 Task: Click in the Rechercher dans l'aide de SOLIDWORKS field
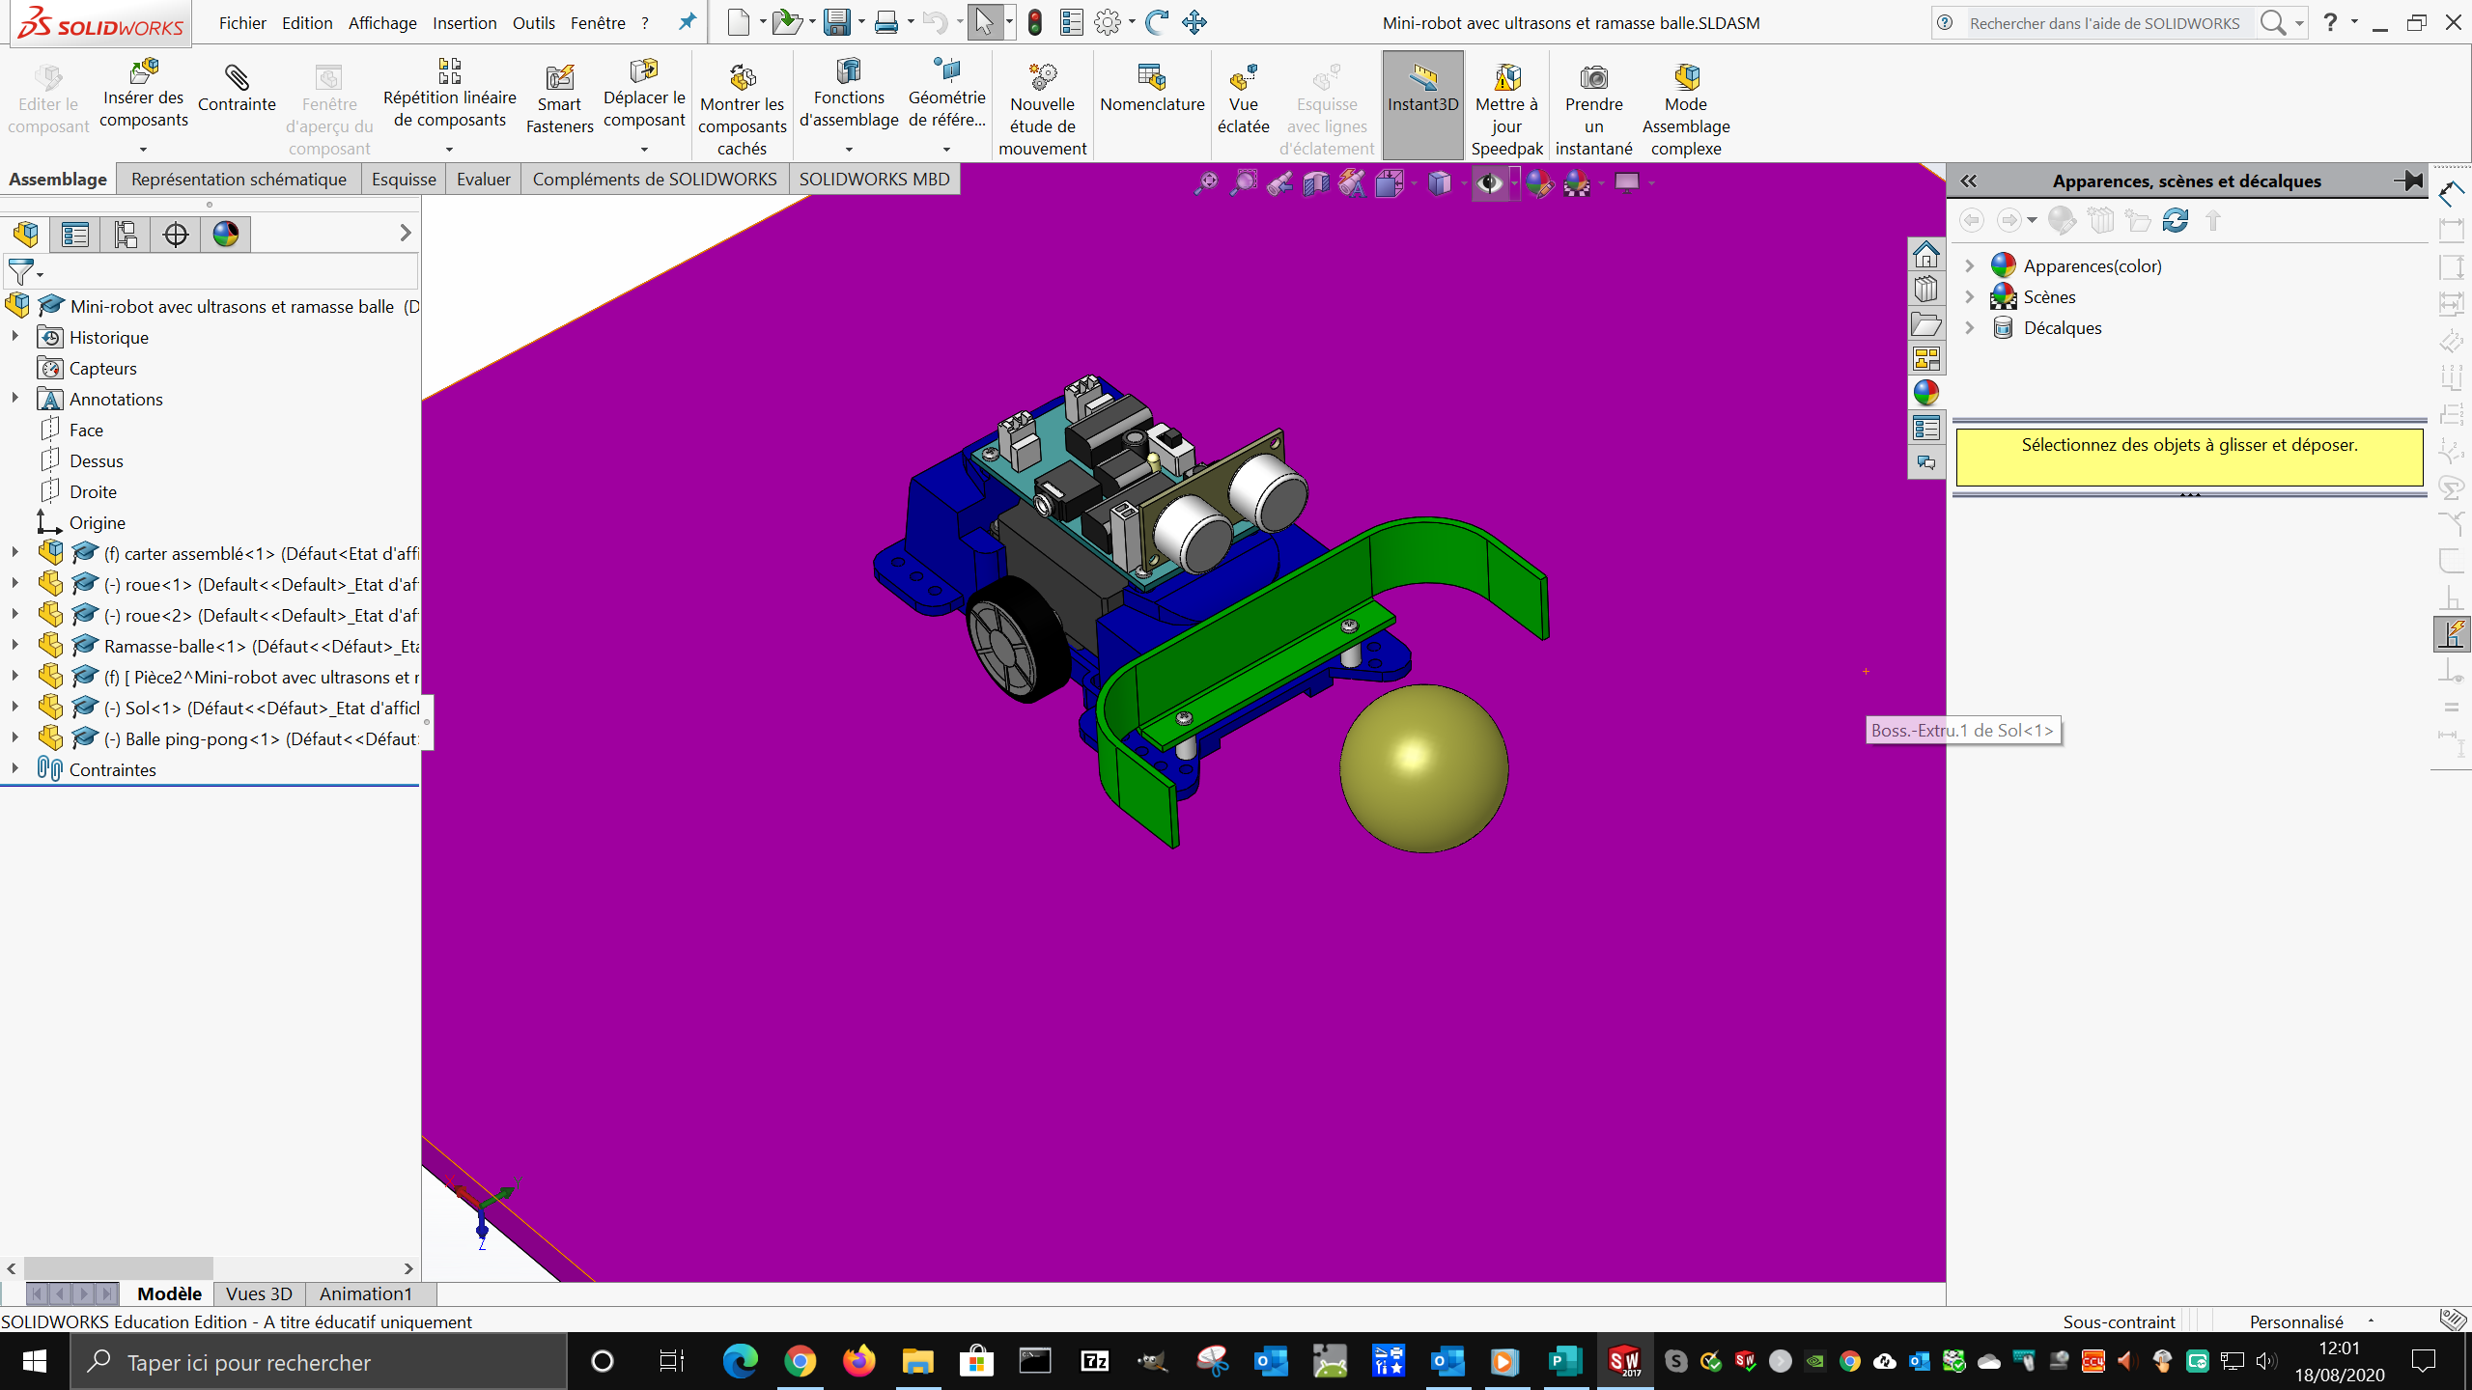pos(2105,22)
